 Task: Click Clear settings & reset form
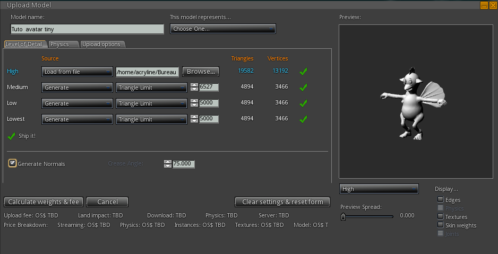tap(282, 202)
